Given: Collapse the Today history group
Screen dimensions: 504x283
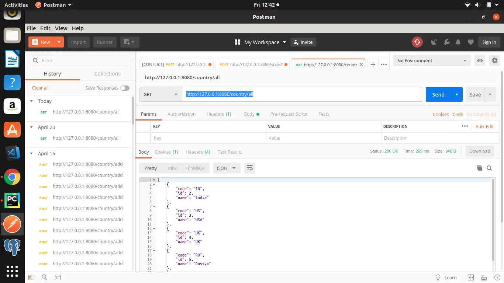Looking at the screenshot, I should (x=32, y=101).
